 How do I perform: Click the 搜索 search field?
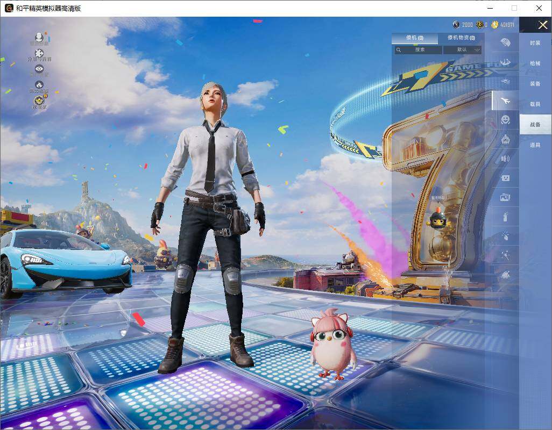[x=418, y=50]
